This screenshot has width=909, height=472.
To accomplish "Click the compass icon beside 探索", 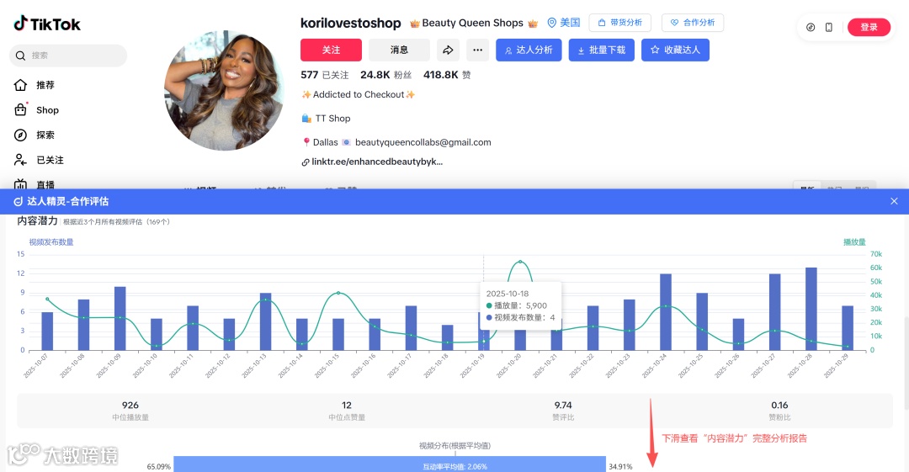I will [20, 135].
